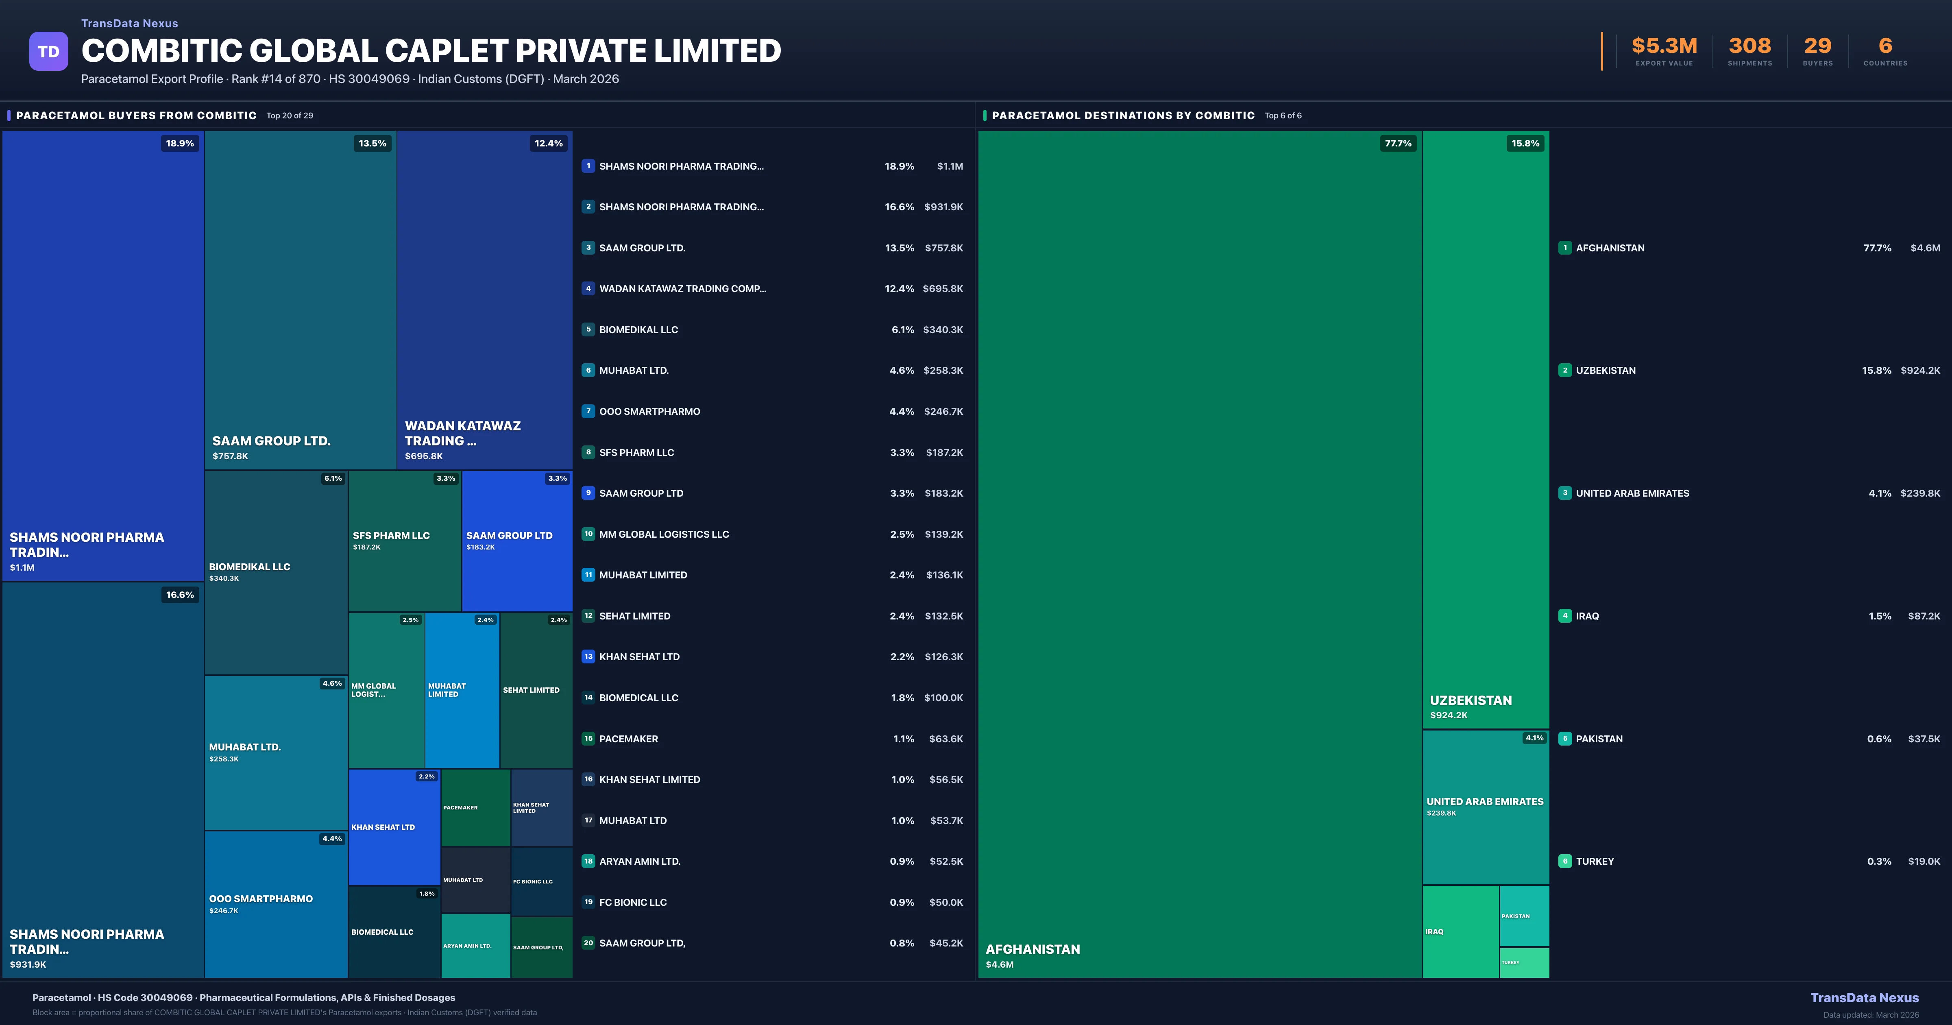Click the 77.7% badge on the Afghanistan block
Screen dimensions: 1952x1025
coord(1398,142)
